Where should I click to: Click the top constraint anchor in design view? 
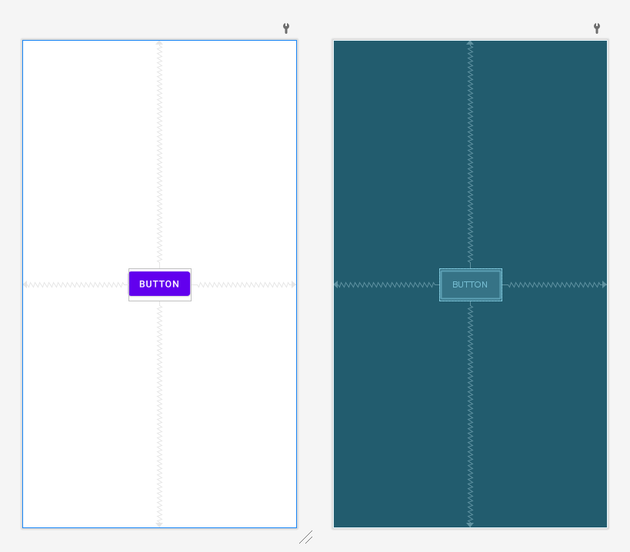159,42
